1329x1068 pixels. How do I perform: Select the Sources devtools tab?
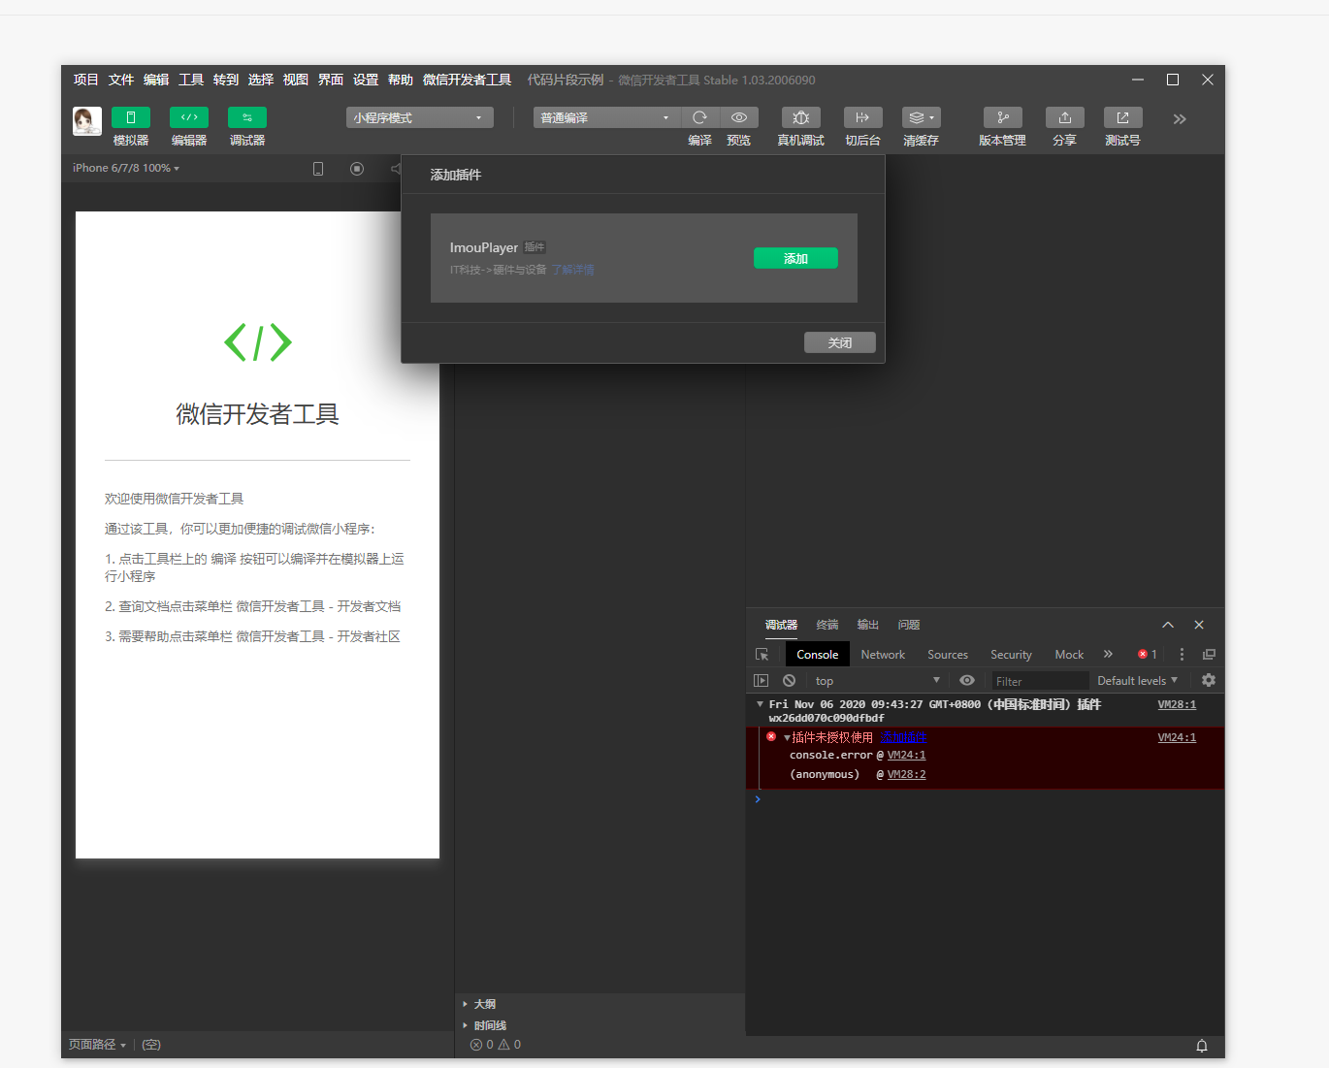(948, 655)
